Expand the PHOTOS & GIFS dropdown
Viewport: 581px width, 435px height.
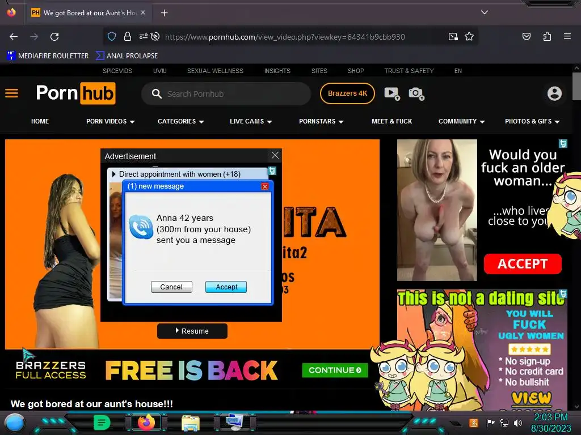pos(532,121)
